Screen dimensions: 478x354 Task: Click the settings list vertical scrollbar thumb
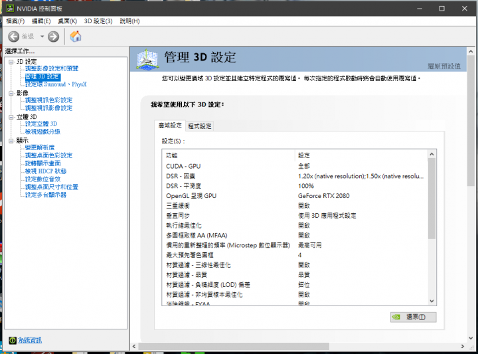pyautogui.click(x=432, y=199)
